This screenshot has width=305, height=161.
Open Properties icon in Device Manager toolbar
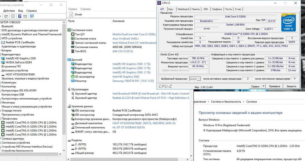pos(13,16)
